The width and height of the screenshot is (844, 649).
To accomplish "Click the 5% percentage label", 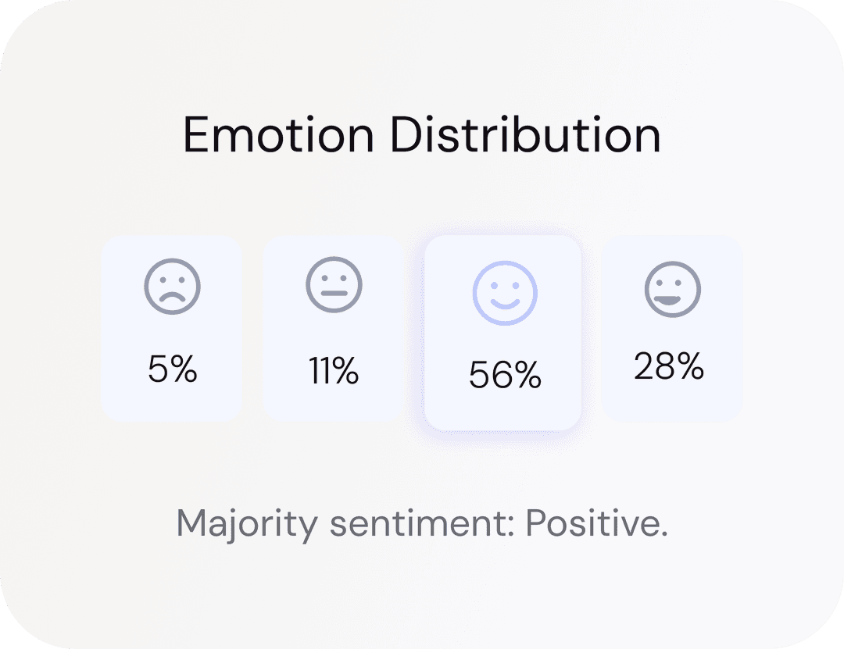I will [172, 370].
